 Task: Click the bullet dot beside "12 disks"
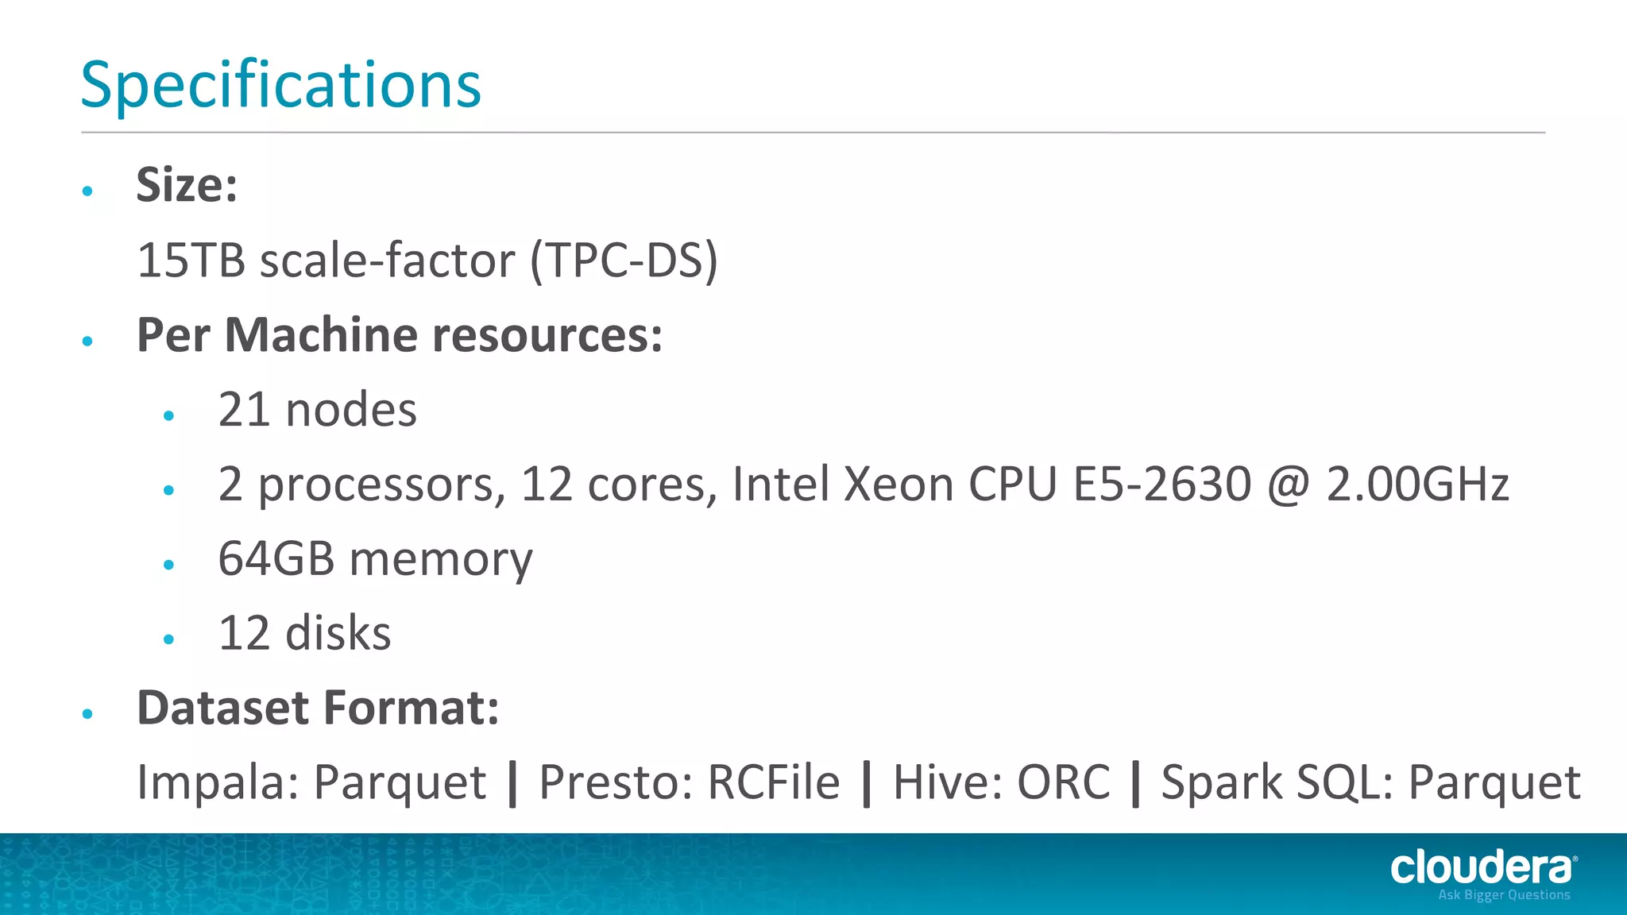coord(168,639)
